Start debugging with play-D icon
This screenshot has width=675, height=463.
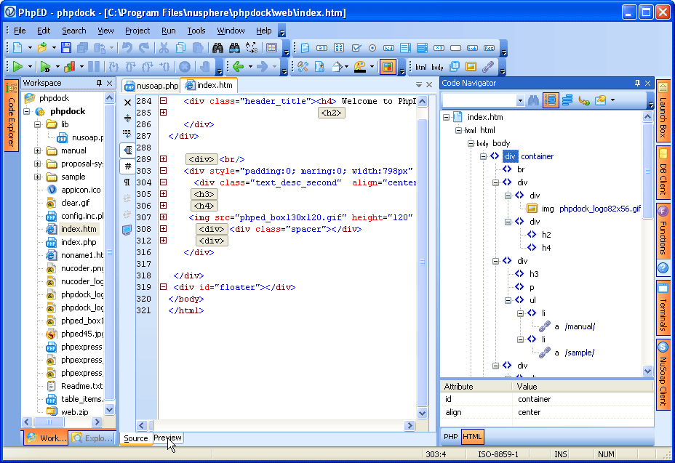click(x=45, y=67)
